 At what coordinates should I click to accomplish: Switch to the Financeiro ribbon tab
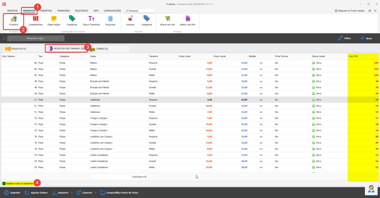[x=63, y=11]
